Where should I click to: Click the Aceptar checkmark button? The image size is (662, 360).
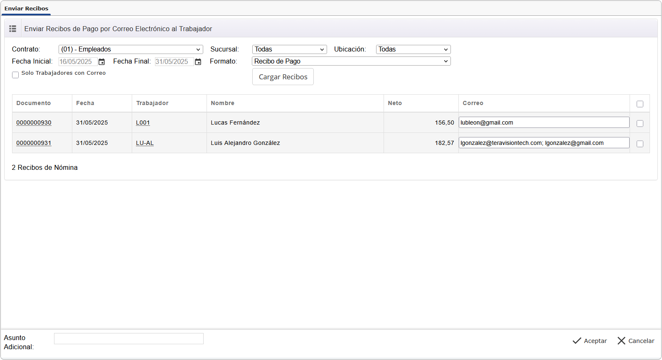(x=590, y=341)
